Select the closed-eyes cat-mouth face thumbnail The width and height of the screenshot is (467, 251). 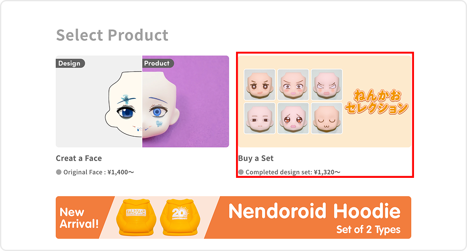pyautogui.click(x=327, y=118)
